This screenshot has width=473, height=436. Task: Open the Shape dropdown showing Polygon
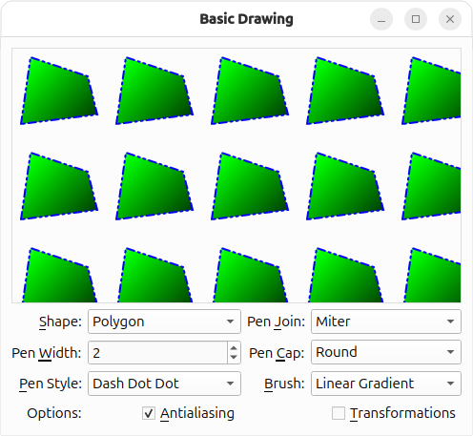[x=164, y=322]
